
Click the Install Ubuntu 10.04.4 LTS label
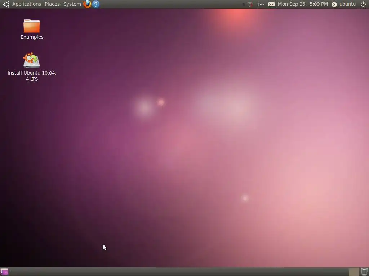coord(32,76)
